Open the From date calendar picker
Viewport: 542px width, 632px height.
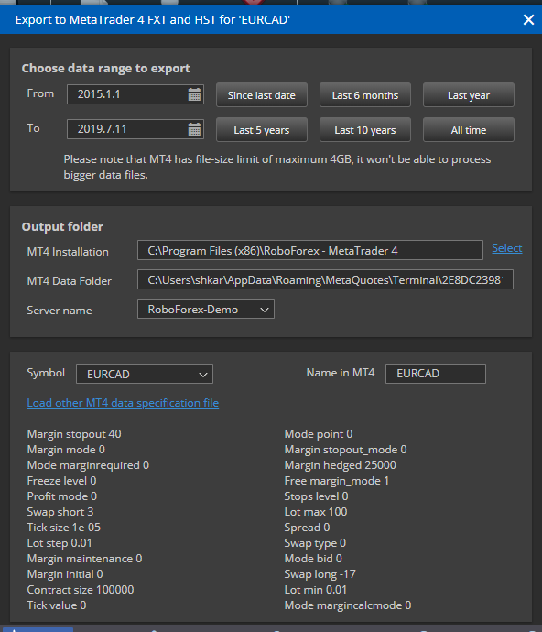[194, 94]
